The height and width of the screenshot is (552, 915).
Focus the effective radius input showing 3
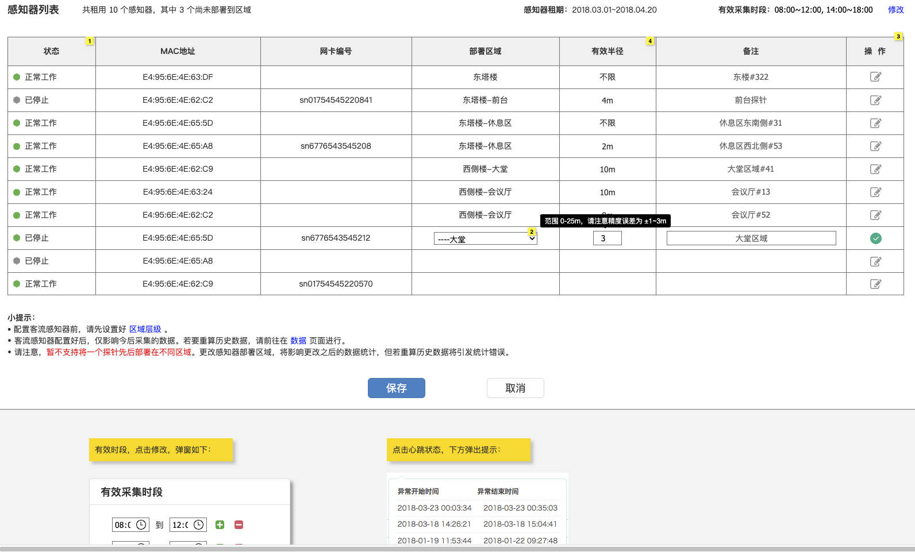pyautogui.click(x=608, y=238)
